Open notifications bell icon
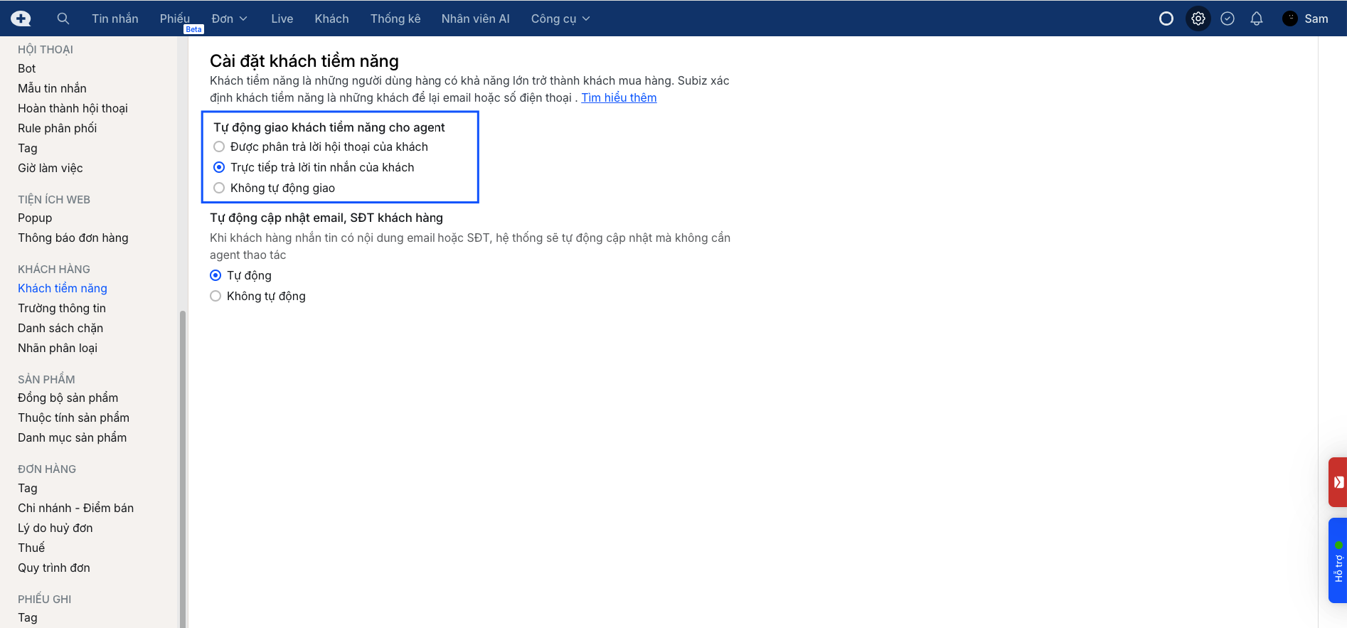This screenshot has height=628, width=1347. tap(1257, 18)
